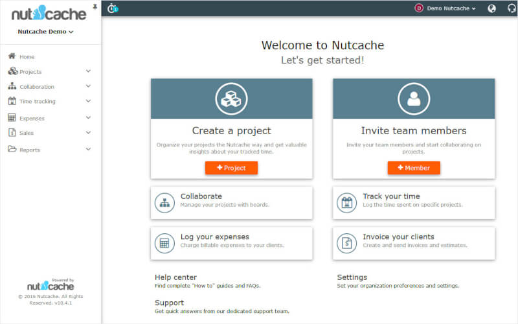Click "Get quick answers from our dedicated support team." text

[222, 311]
